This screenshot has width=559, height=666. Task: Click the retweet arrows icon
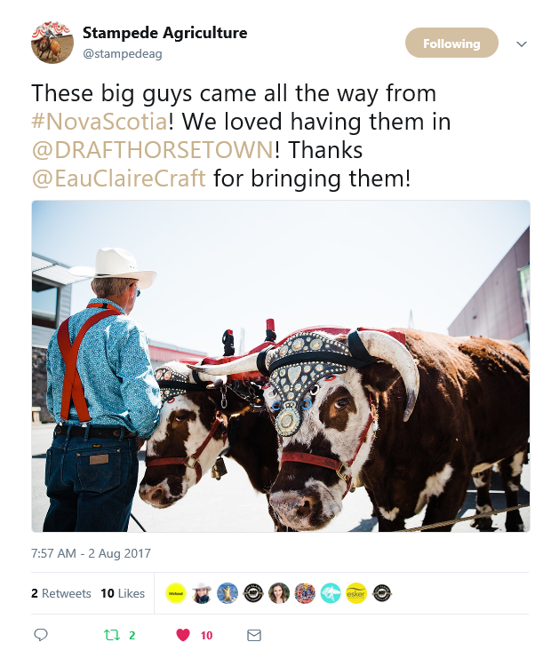(x=112, y=635)
